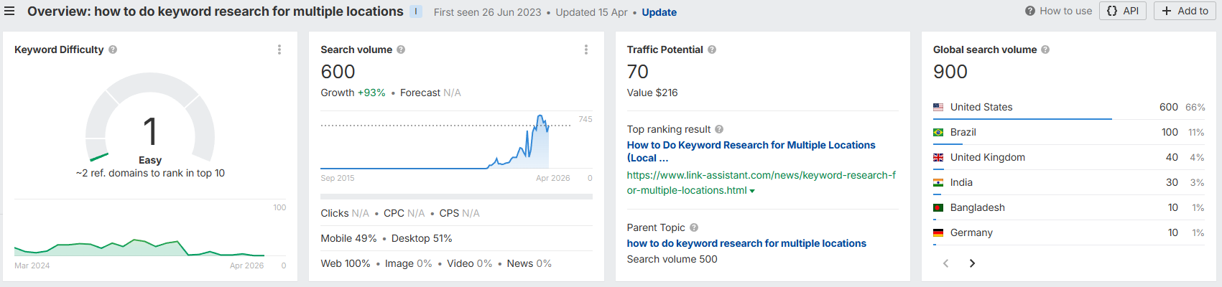
Task: Click the Forecast N/A label
Action: 430,93
